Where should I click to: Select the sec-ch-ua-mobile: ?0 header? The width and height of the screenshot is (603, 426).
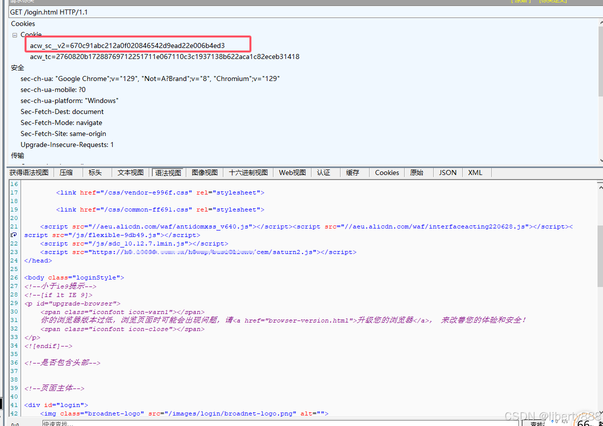pos(53,89)
